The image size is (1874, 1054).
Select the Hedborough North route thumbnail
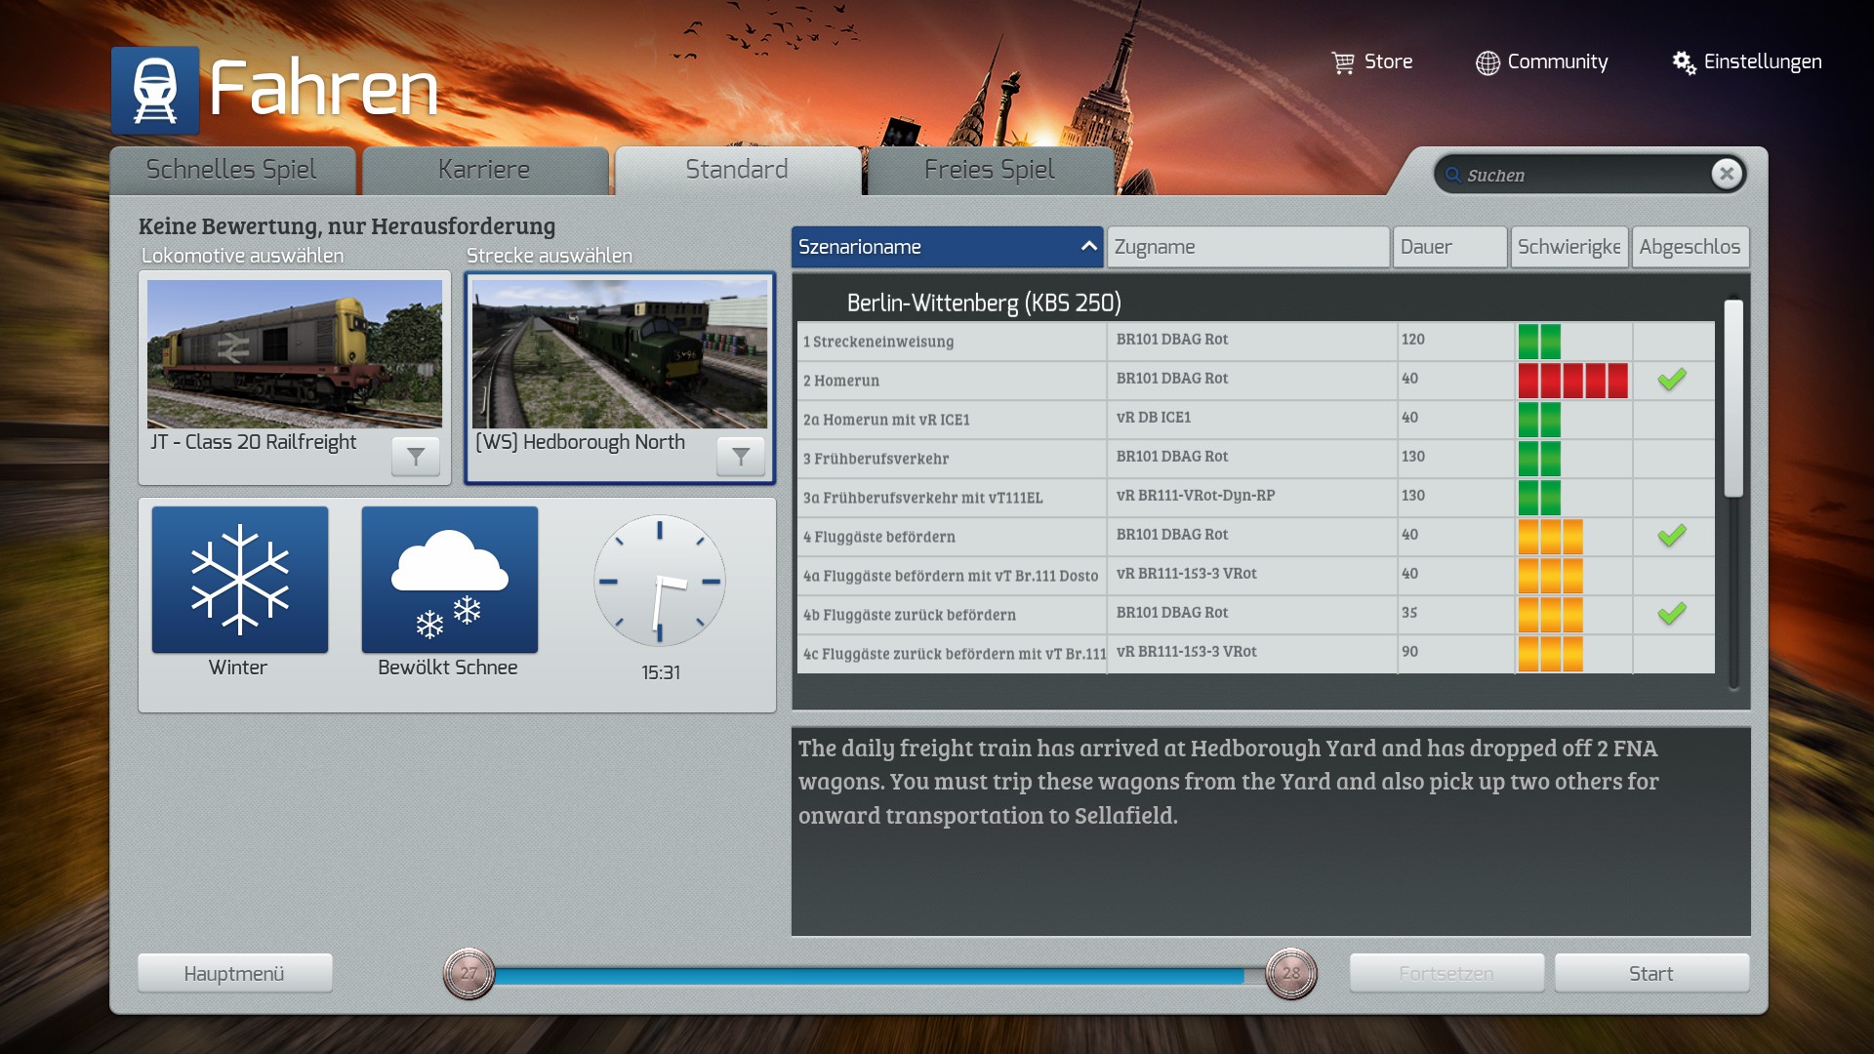point(620,353)
